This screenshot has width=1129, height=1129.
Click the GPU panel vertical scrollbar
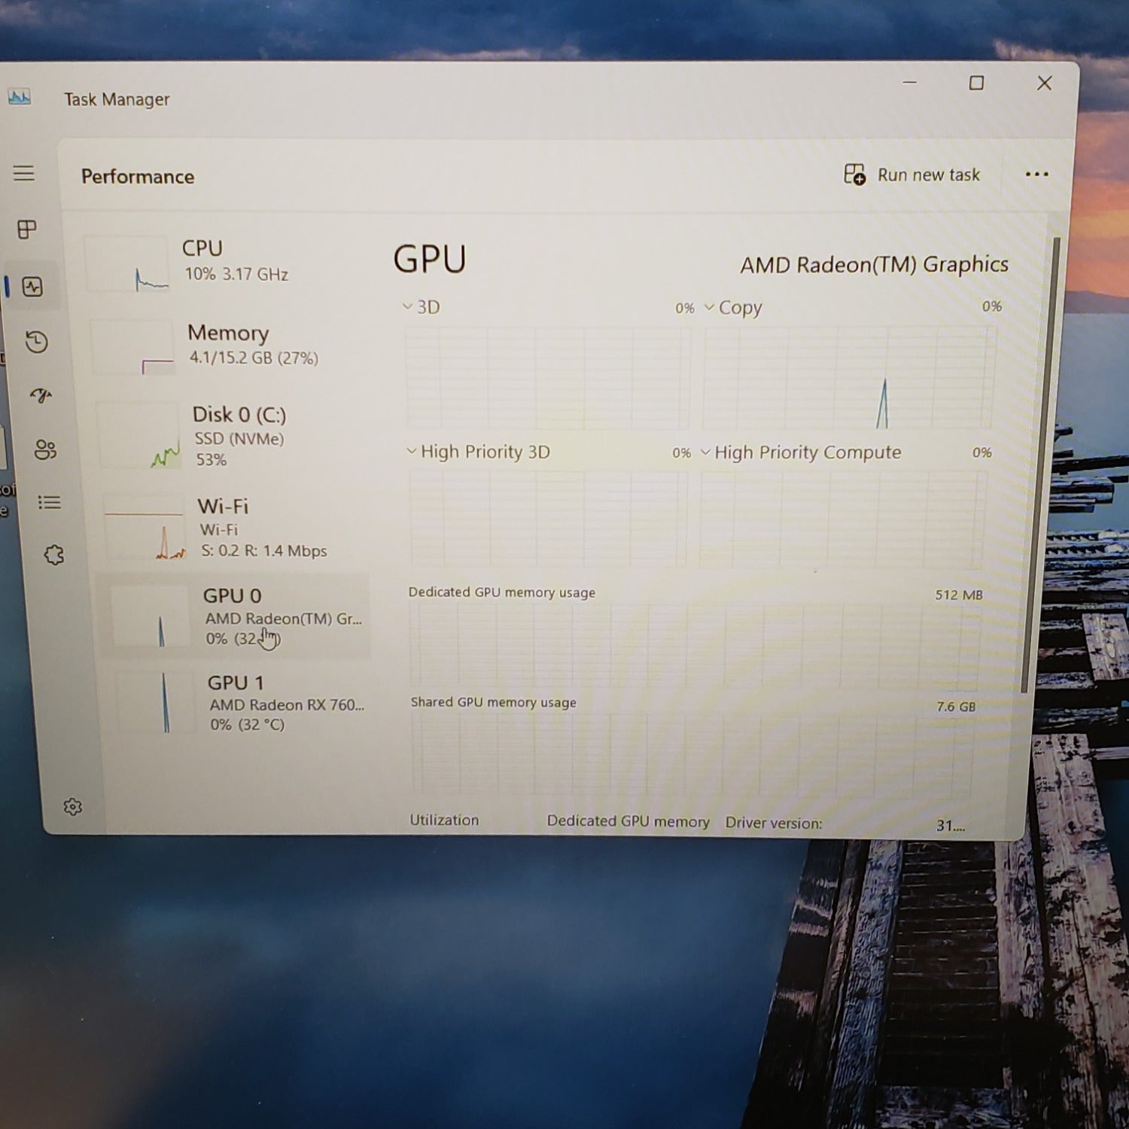pos(1028,467)
